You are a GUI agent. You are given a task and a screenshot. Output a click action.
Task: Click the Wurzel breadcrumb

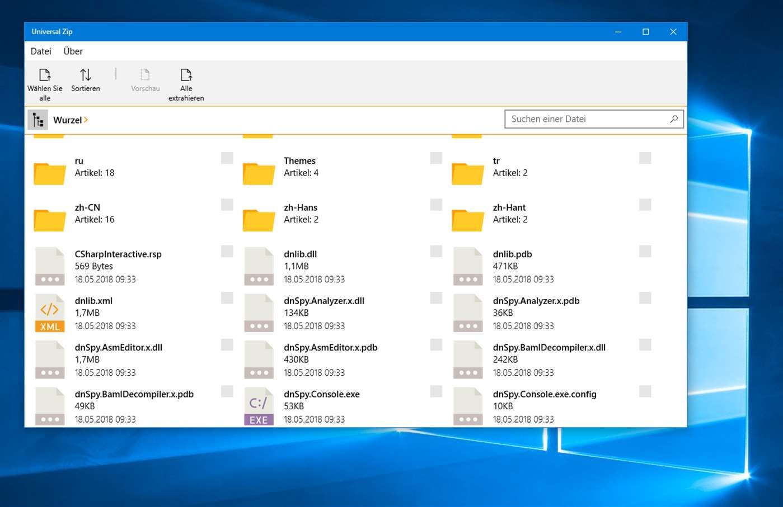(x=68, y=120)
